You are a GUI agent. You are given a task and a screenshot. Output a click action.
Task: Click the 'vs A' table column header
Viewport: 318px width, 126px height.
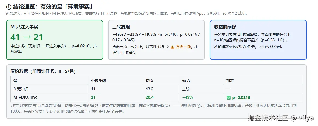point(186,80)
